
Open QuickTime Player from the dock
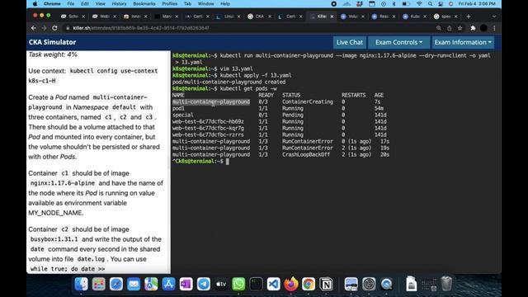tap(386, 284)
